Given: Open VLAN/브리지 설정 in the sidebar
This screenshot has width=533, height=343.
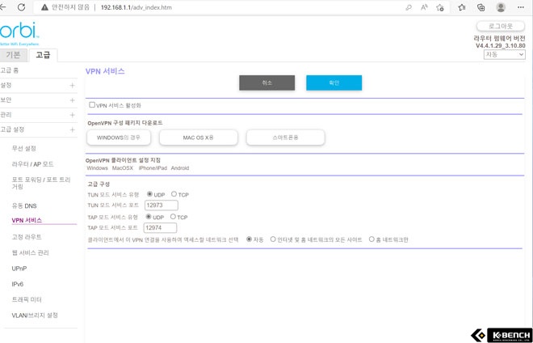Looking at the screenshot, I should (35, 315).
